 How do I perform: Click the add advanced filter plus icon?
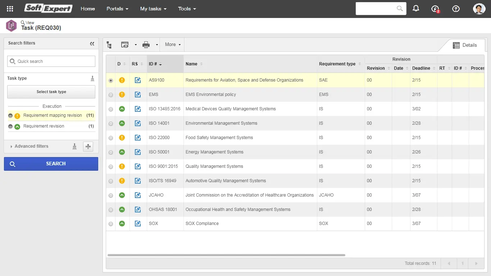point(88,146)
